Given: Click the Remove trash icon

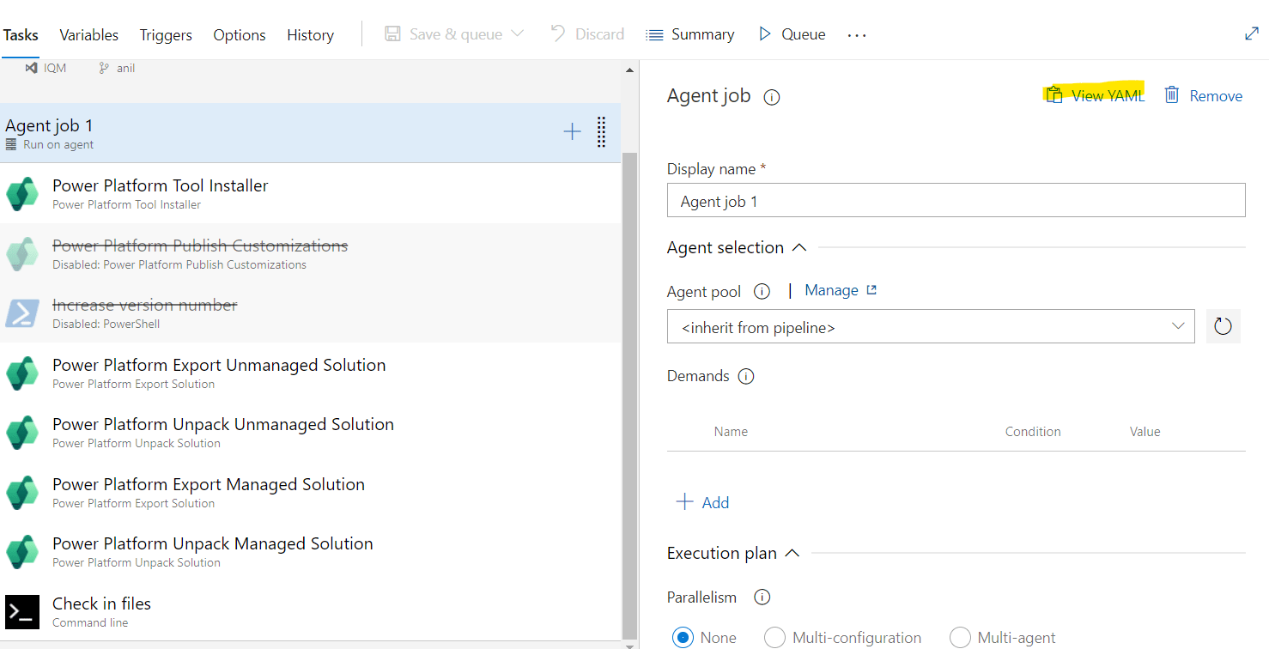Looking at the screenshot, I should (1172, 94).
